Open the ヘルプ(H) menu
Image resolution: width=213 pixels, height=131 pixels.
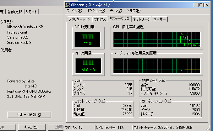coord(133,11)
